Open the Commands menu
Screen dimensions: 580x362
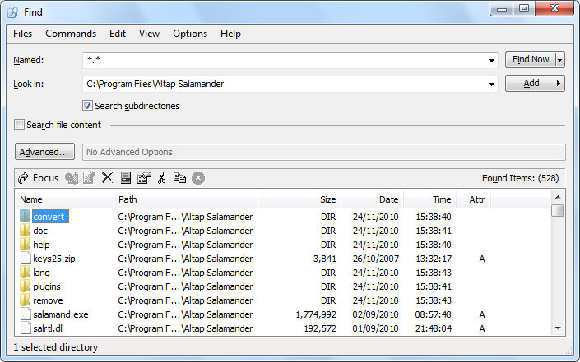71,34
